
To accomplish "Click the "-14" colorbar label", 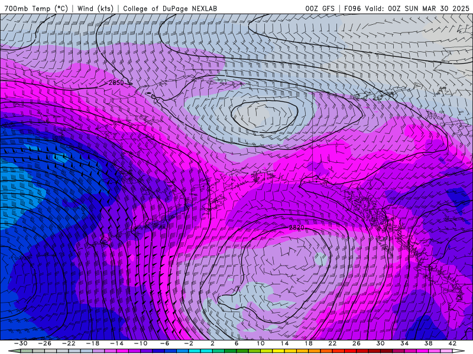I will (116, 343).
